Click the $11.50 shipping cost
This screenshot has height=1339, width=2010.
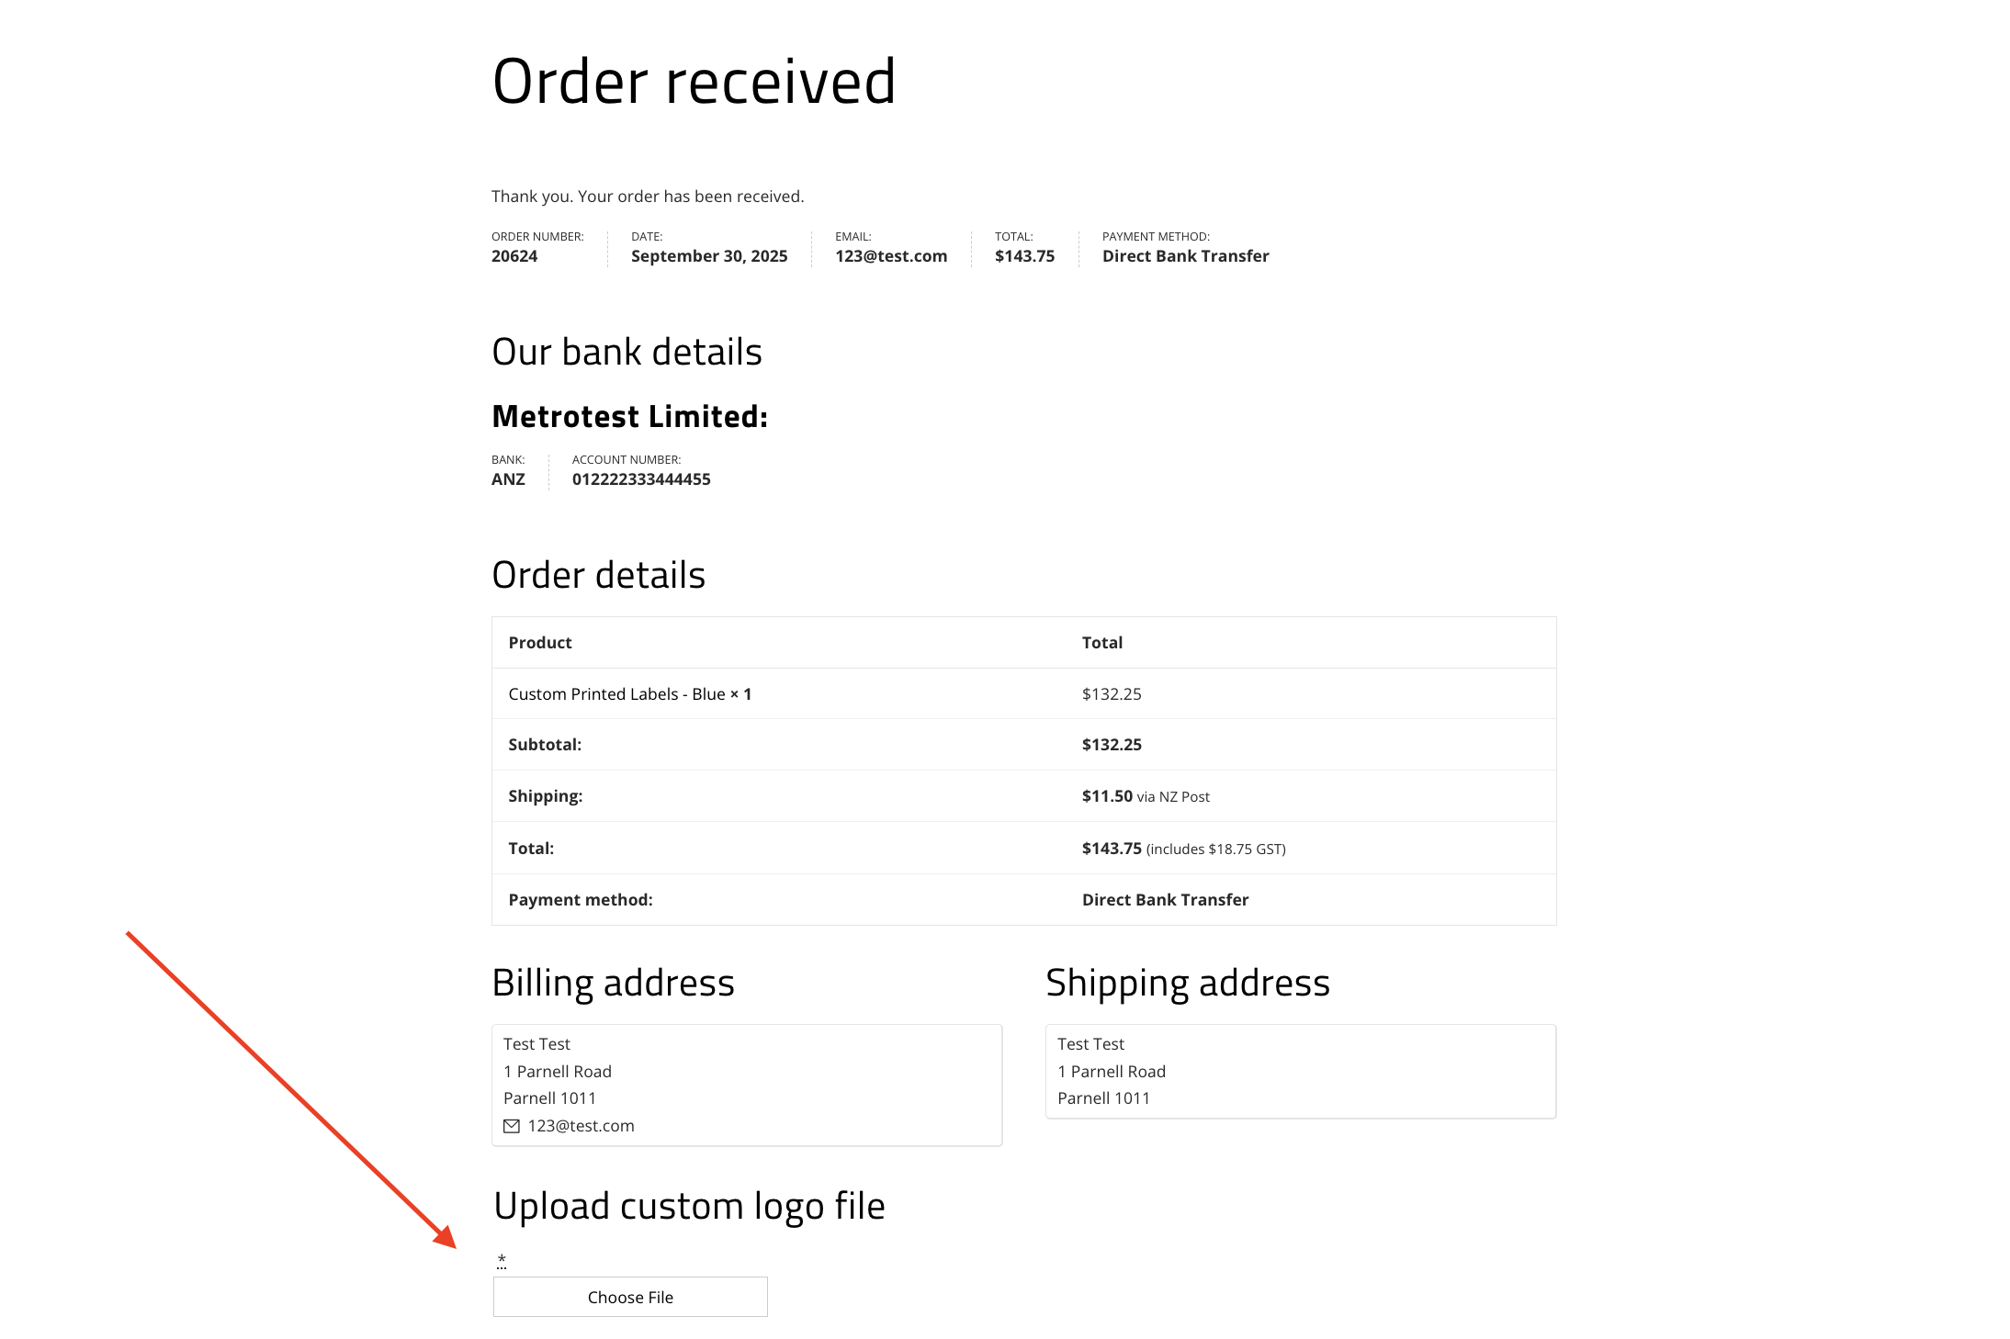[x=1107, y=796]
